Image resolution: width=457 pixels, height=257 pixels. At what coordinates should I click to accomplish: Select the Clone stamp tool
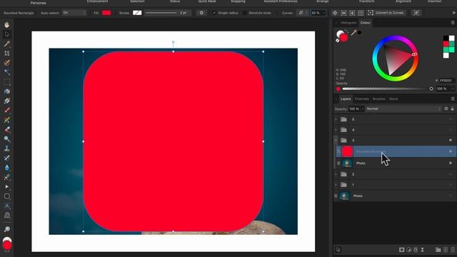[7, 148]
